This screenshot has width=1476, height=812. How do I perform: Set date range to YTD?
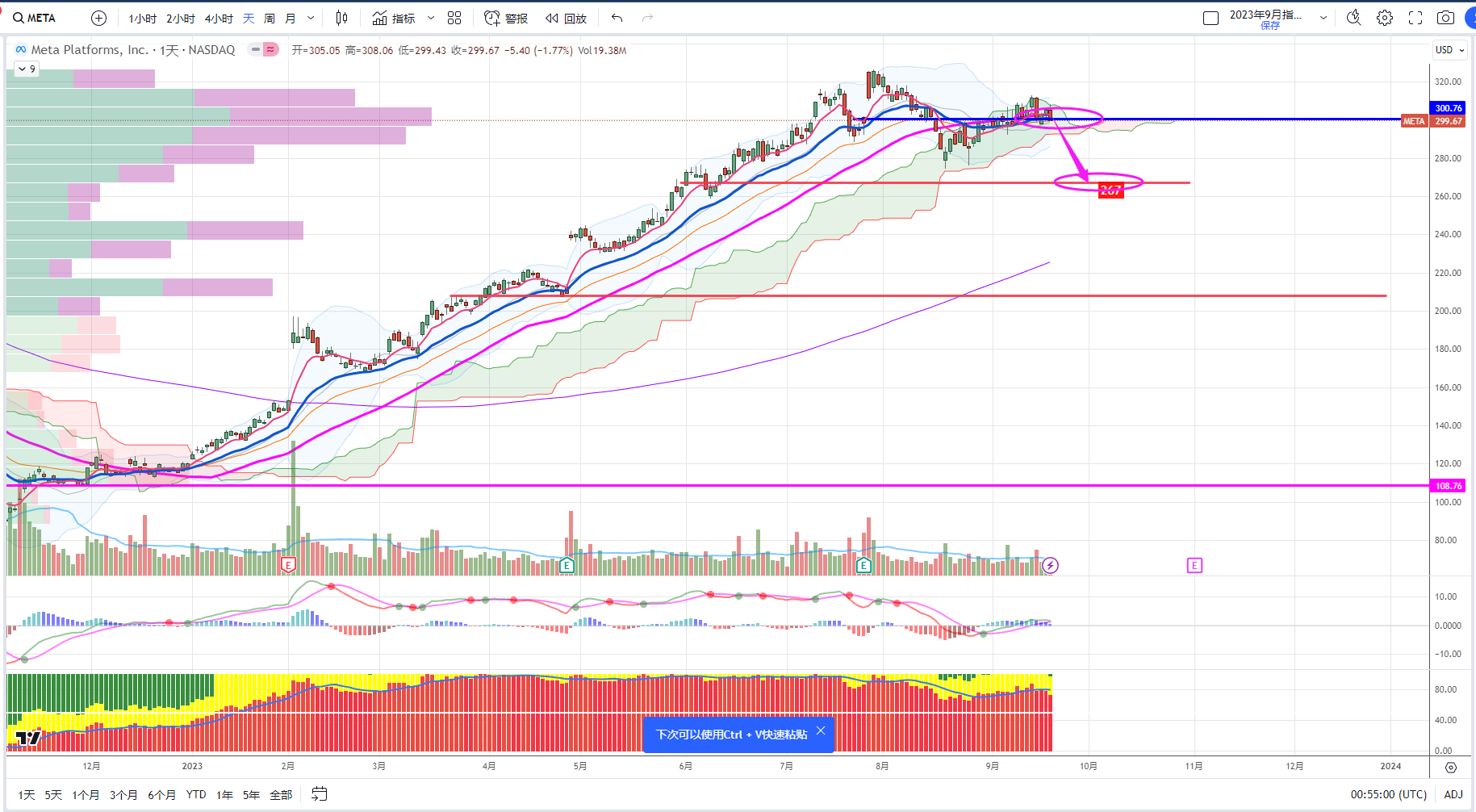196,795
